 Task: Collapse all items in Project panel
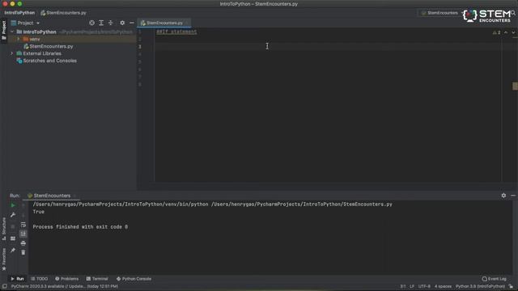111,23
